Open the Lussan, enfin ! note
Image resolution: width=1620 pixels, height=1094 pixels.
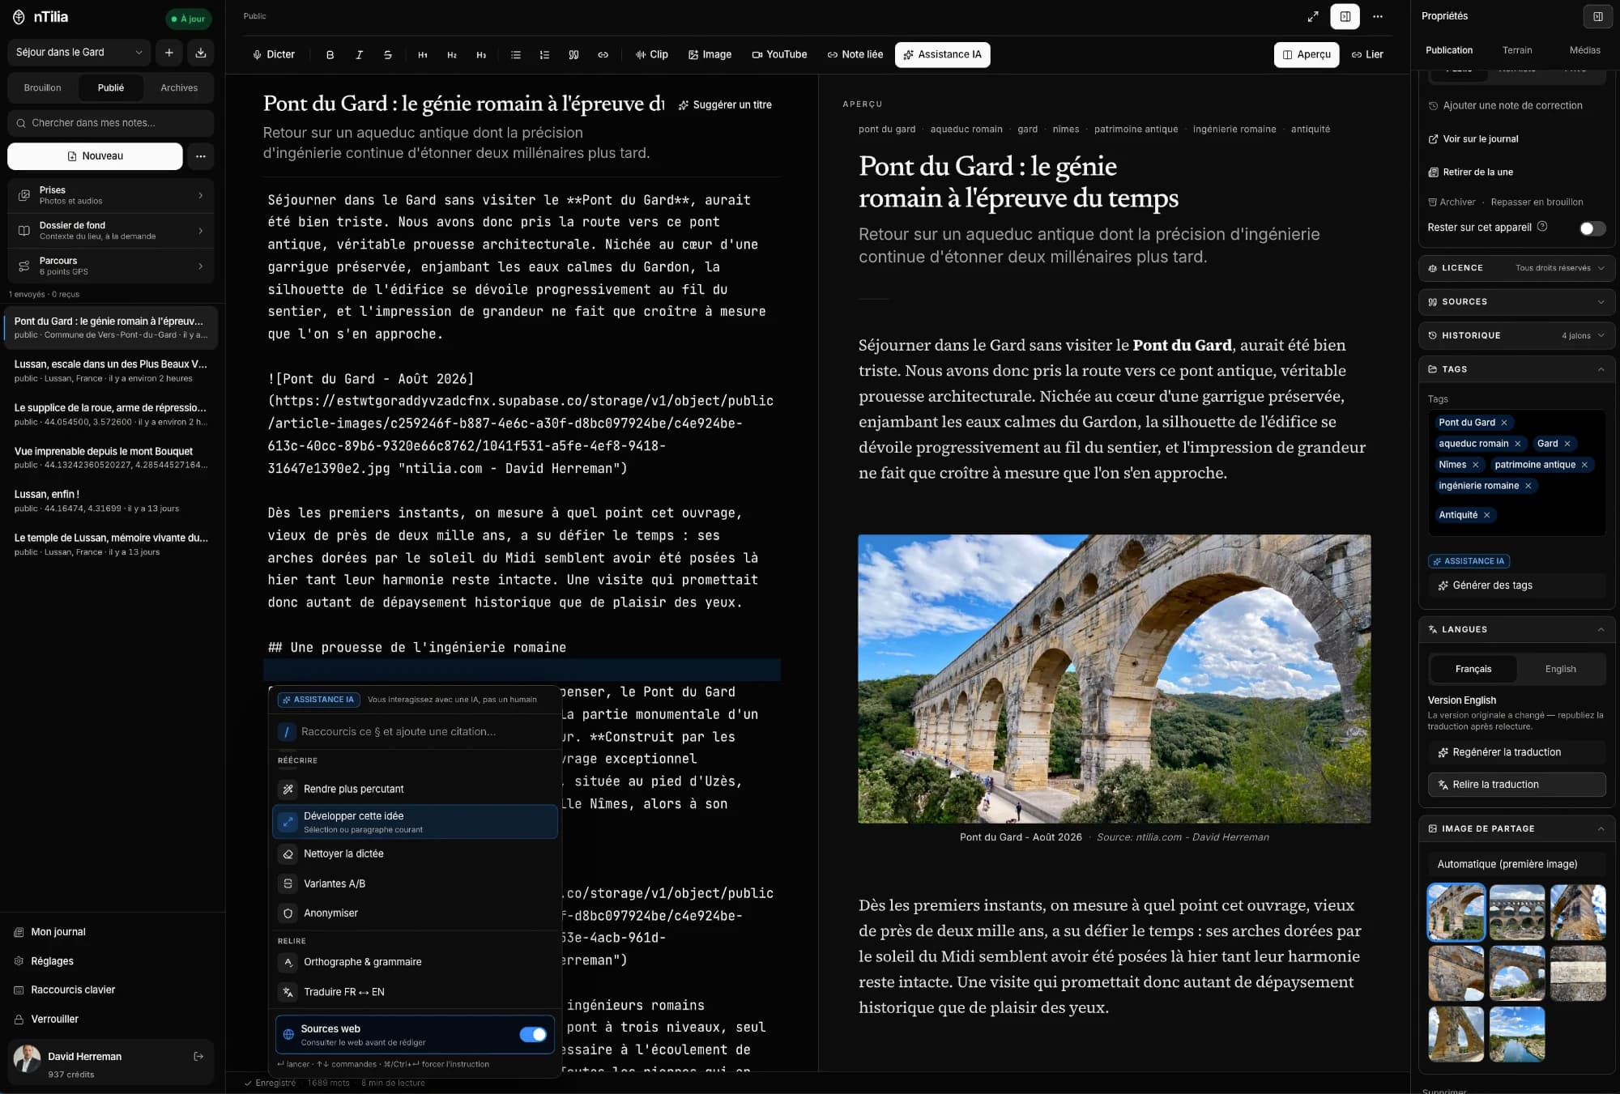111,500
